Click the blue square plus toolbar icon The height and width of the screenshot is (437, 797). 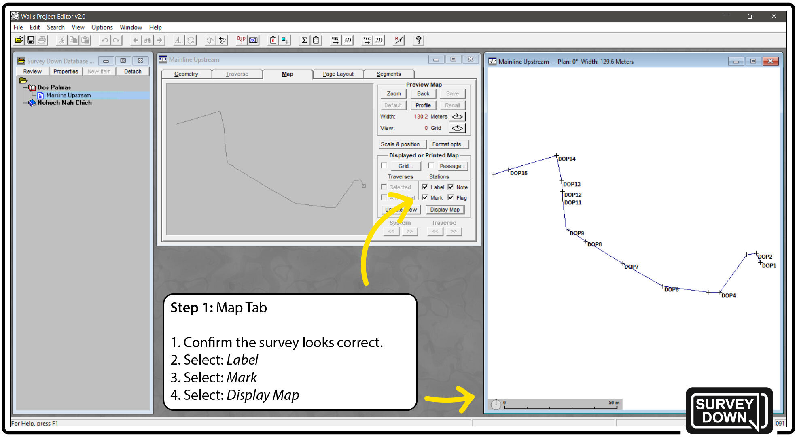pos(285,40)
